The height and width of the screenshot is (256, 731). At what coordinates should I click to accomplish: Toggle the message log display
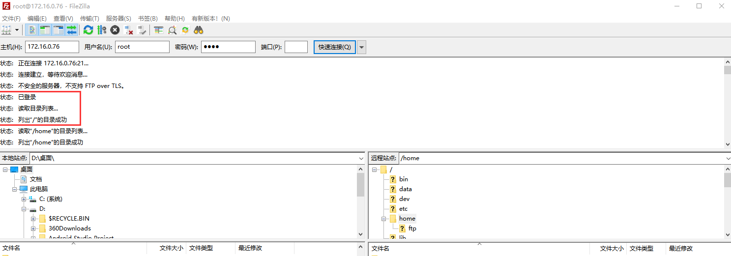[x=32, y=30]
